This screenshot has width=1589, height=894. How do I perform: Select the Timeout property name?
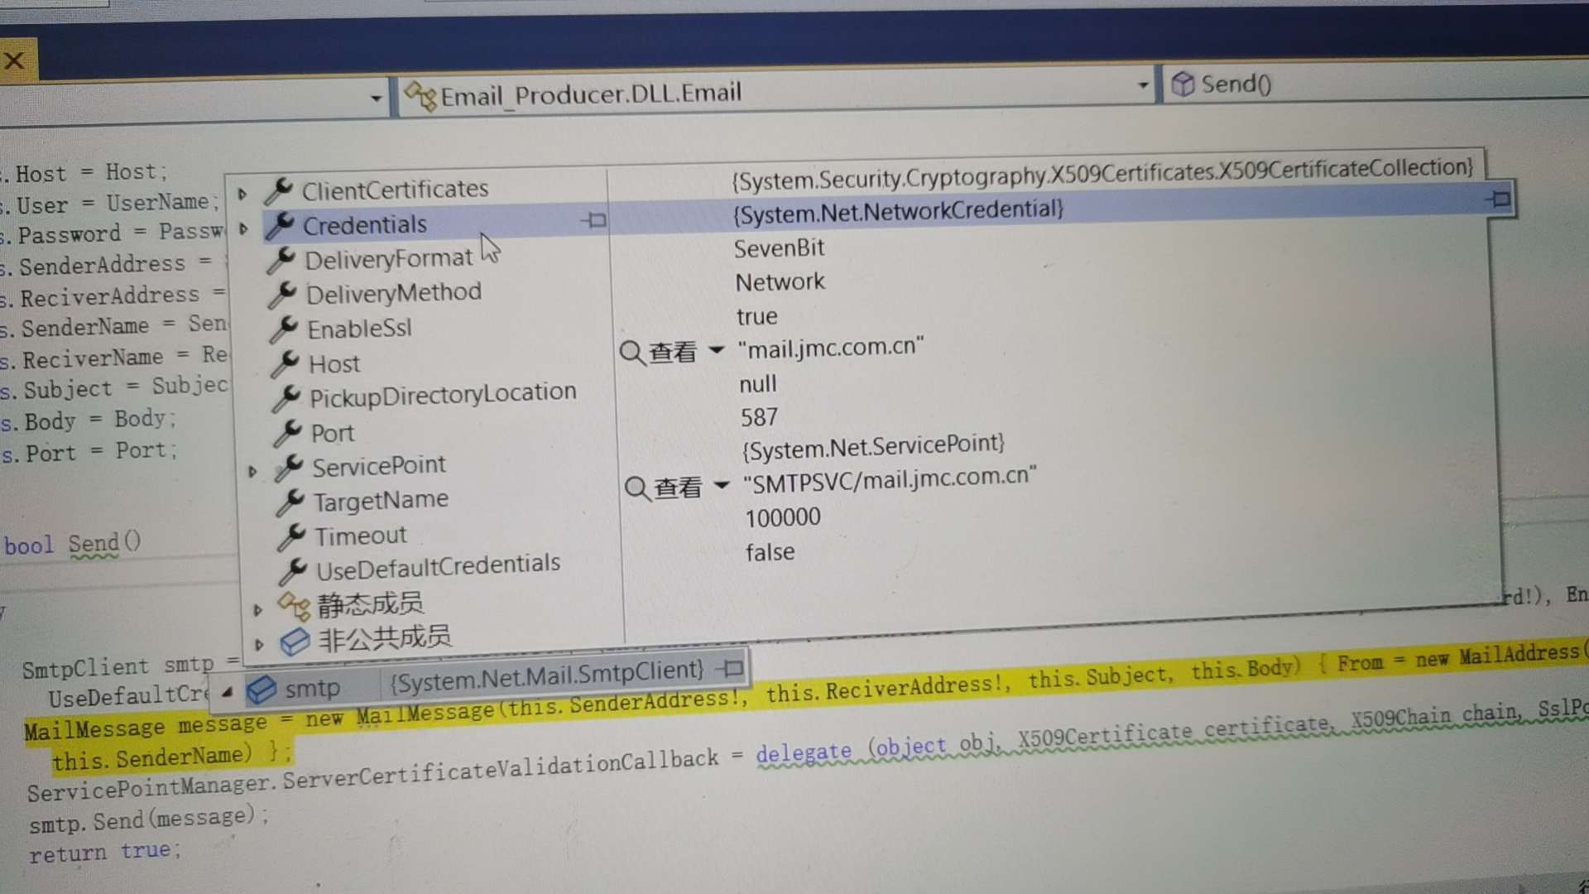361,536
